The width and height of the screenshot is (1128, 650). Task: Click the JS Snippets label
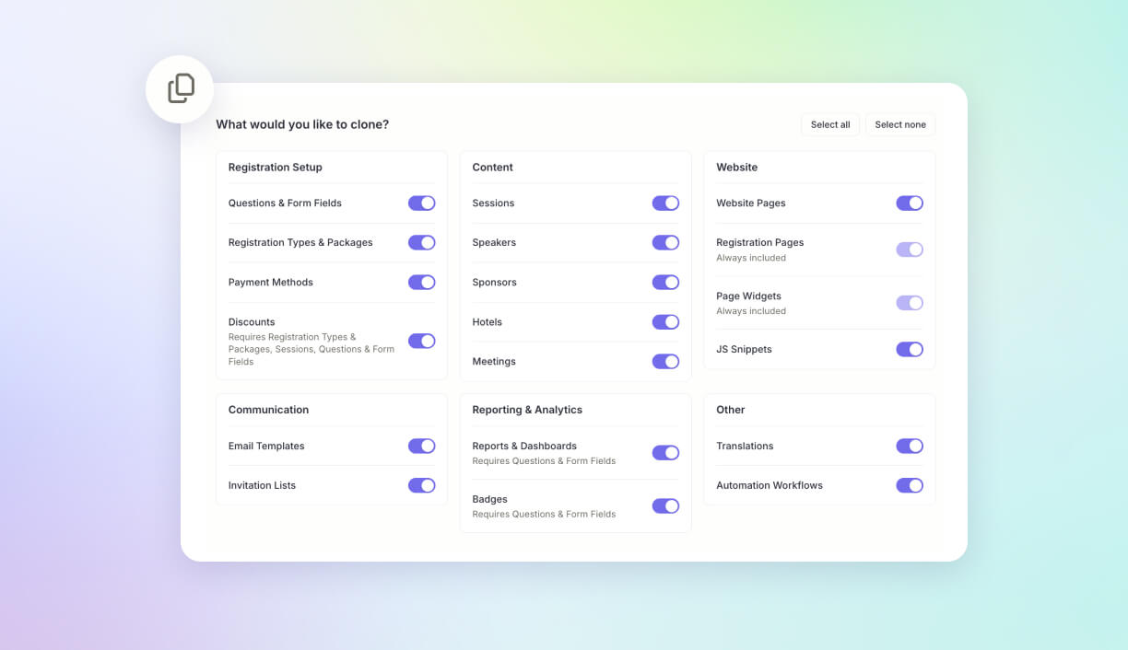tap(745, 350)
